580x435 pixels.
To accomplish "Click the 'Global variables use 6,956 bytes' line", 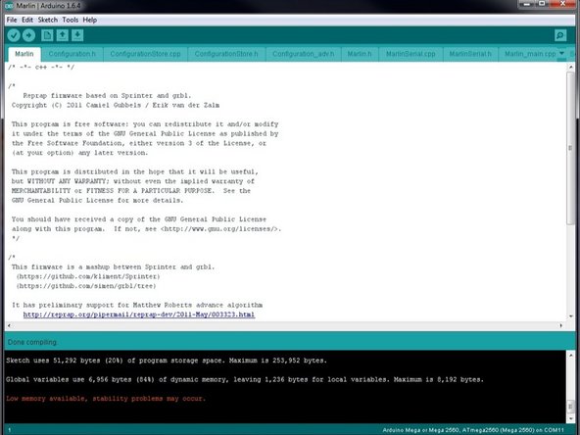I will coord(245,379).
